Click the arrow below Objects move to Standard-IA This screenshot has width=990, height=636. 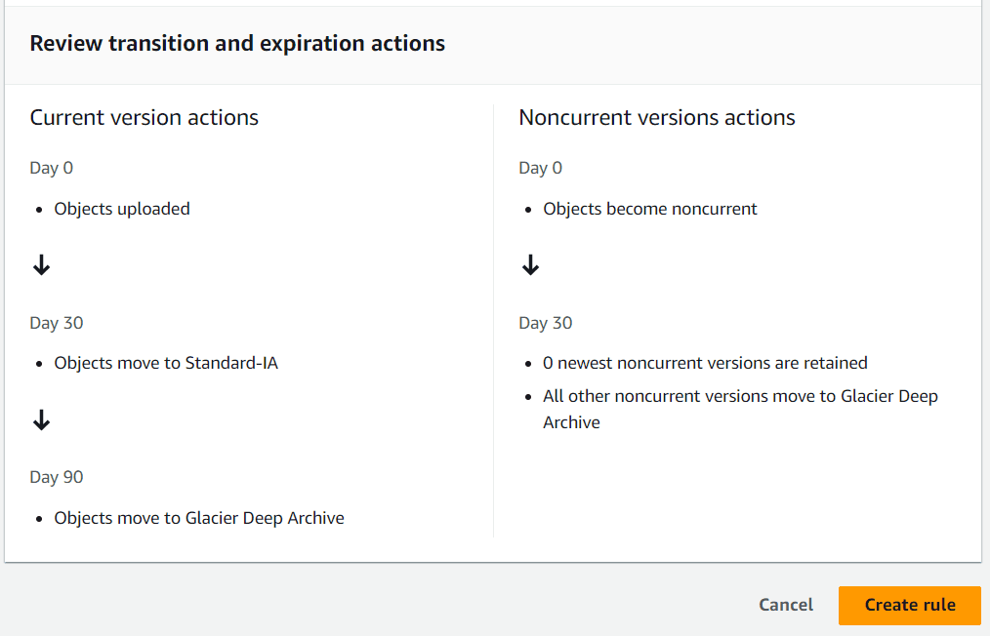click(x=42, y=419)
